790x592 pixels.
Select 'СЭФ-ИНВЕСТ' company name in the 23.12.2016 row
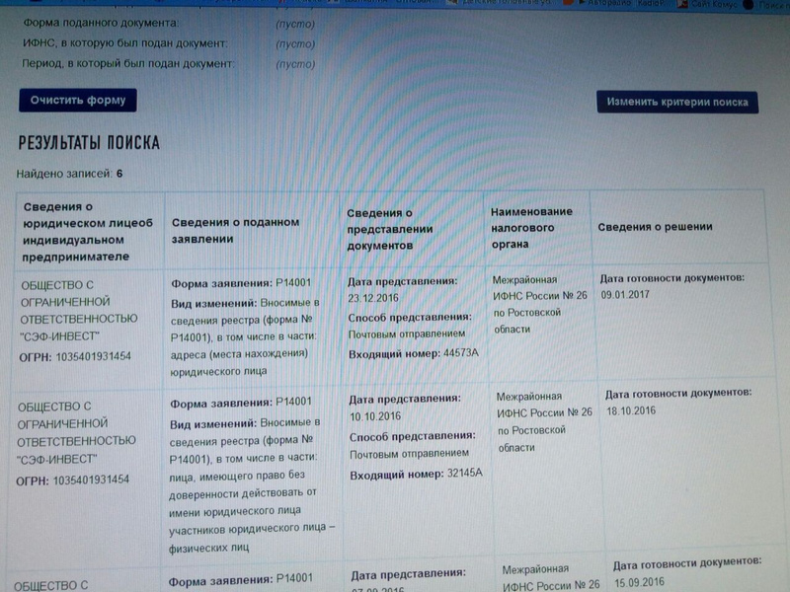[60, 335]
